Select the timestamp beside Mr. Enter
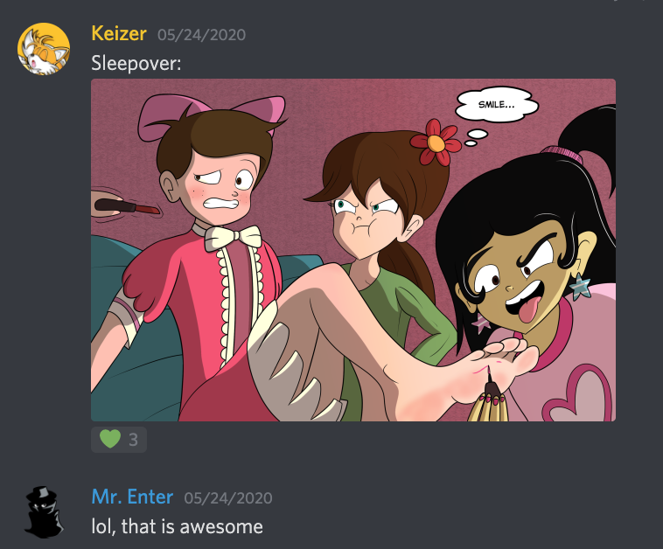 pyautogui.click(x=228, y=498)
